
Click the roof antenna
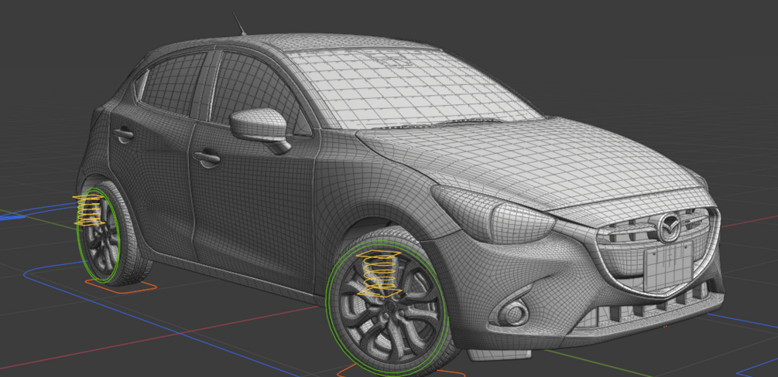click(x=239, y=24)
